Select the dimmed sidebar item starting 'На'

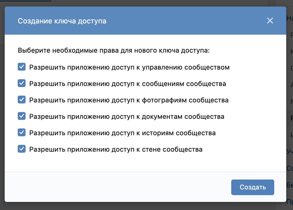pos(290,18)
